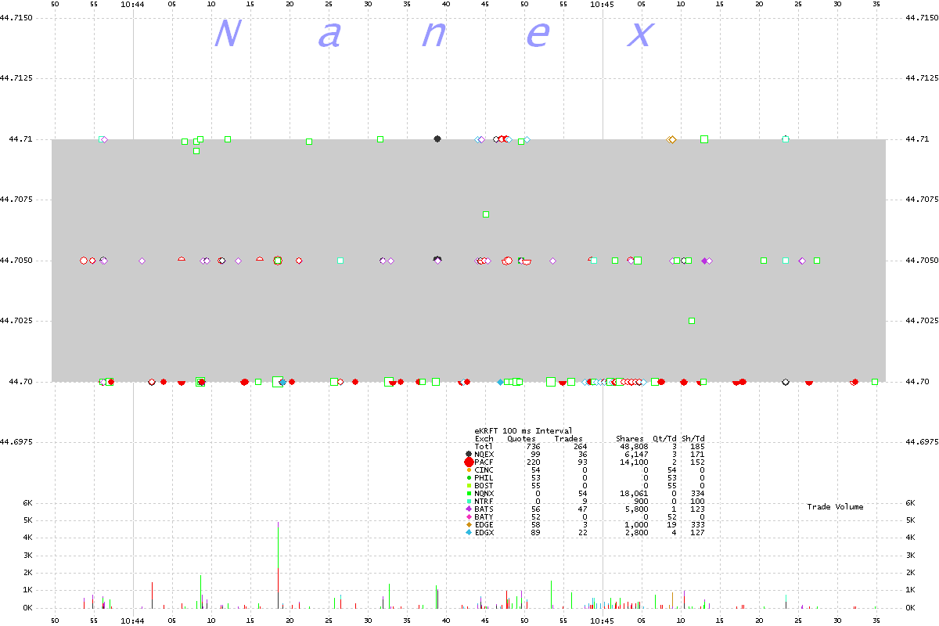Click the 'Trades' column header
Viewport: 939px width, 626px height.
click(569, 438)
